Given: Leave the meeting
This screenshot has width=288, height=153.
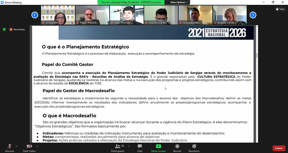Looking at the screenshot, I should click(279, 148).
